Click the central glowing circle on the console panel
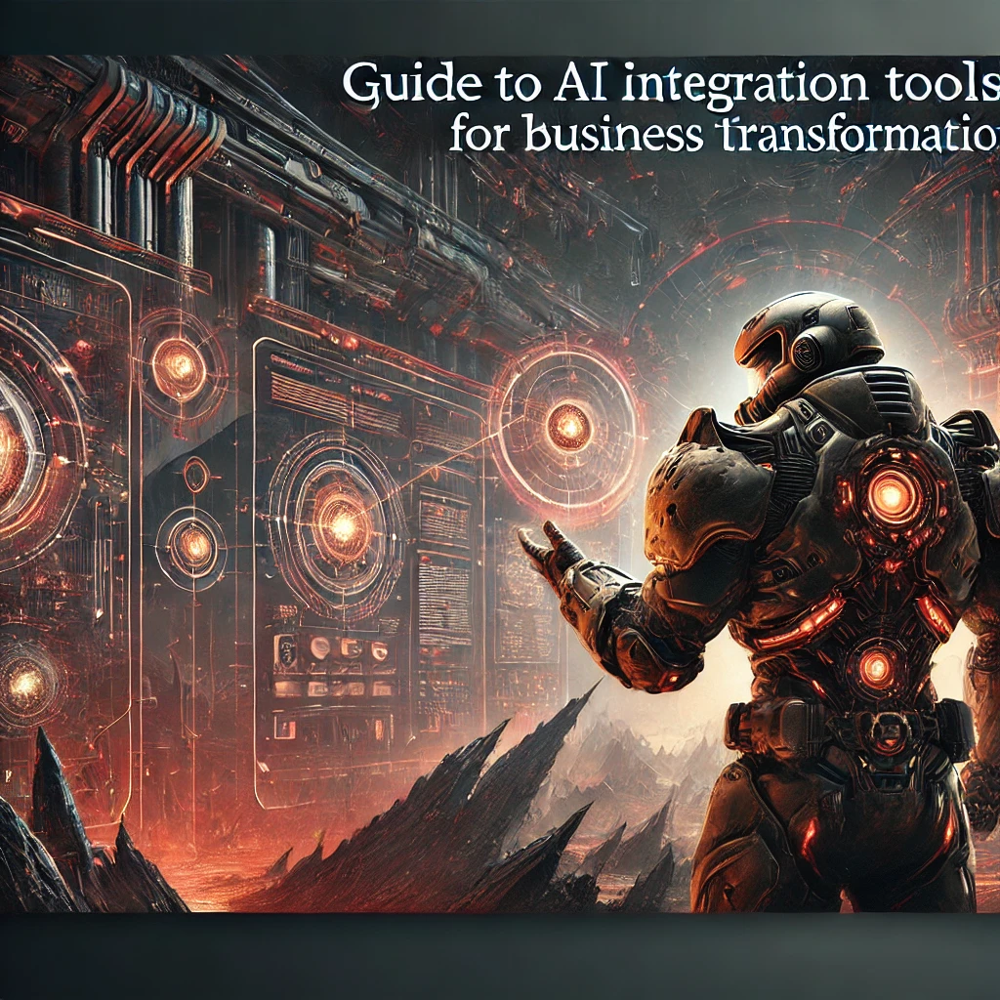This screenshot has height=1000, width=1000. tap(341, 525)
